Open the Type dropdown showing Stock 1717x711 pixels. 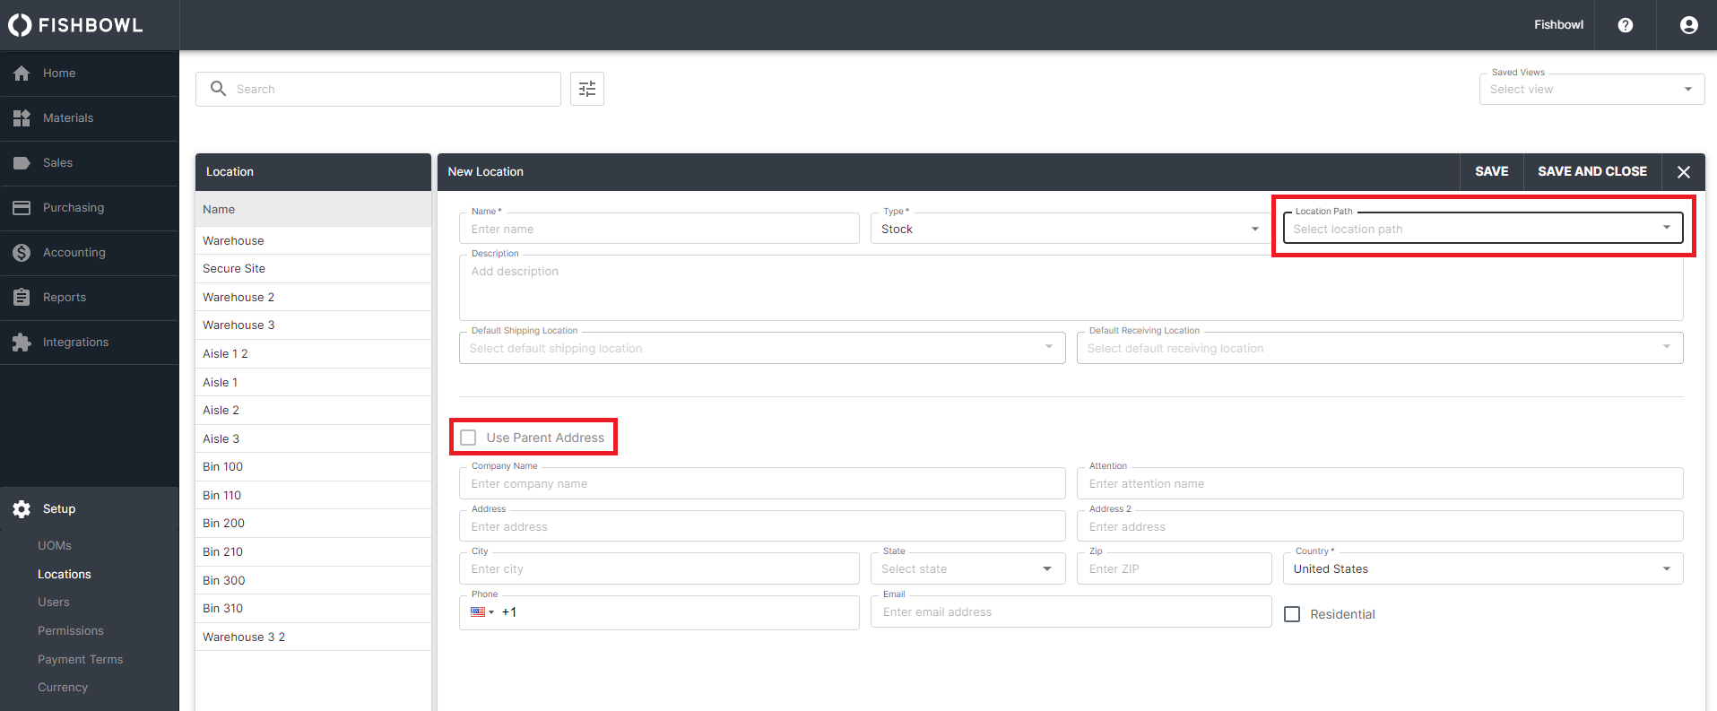pos(1069,229)
